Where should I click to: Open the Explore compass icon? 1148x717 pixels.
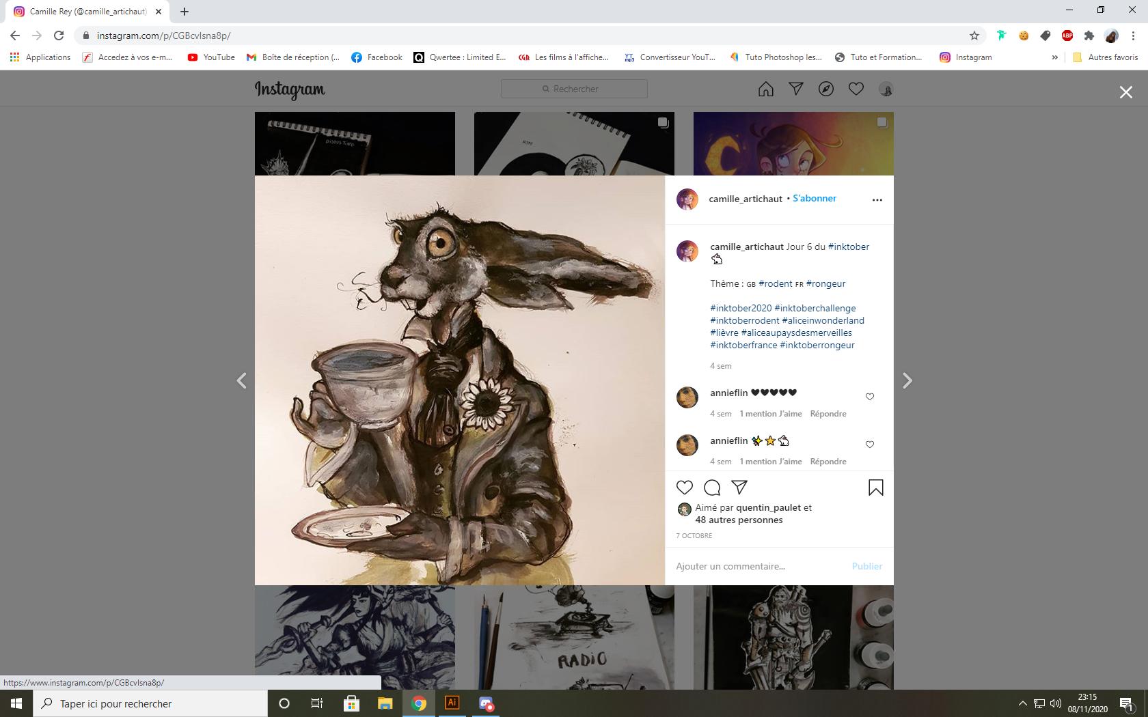[826, 89]
